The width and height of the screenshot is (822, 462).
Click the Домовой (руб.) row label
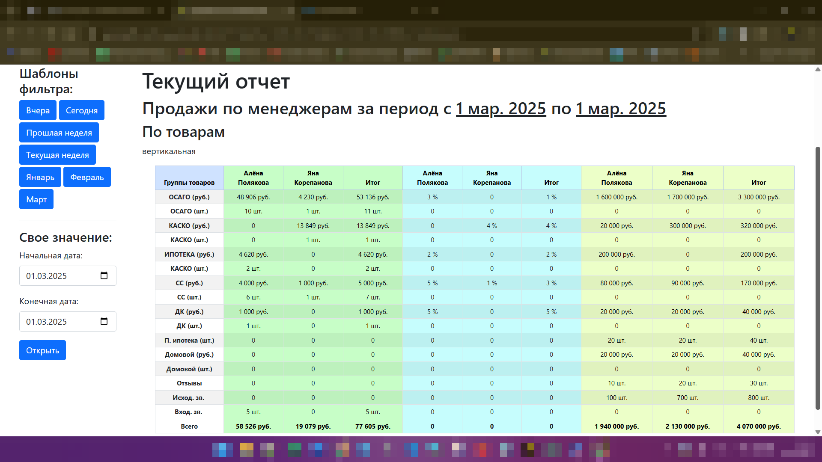[x=189, y=355]
